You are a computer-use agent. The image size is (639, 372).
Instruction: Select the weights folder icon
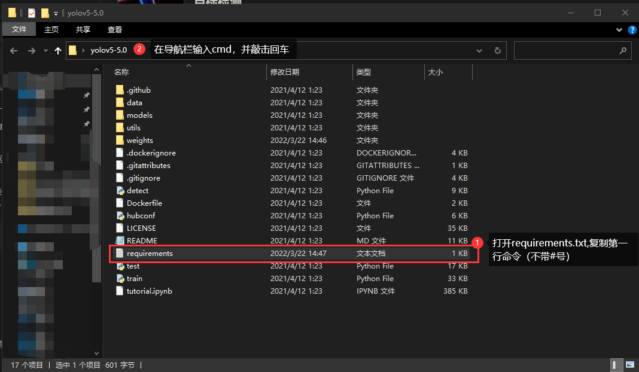[x=120, y=141]
